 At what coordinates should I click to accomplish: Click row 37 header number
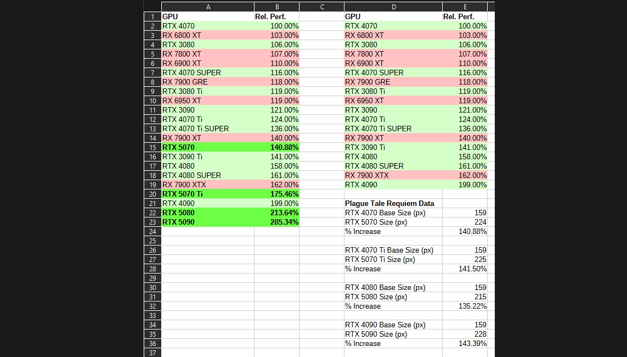[152, 353]
